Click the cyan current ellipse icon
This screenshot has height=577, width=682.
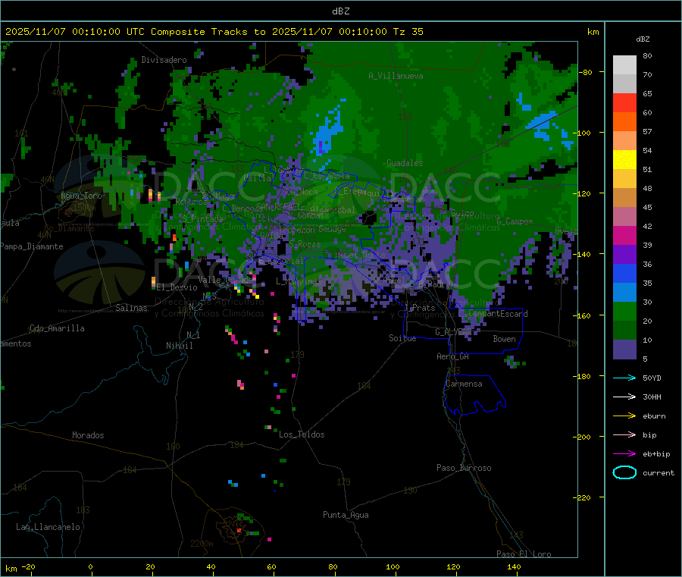click(624, 472)
